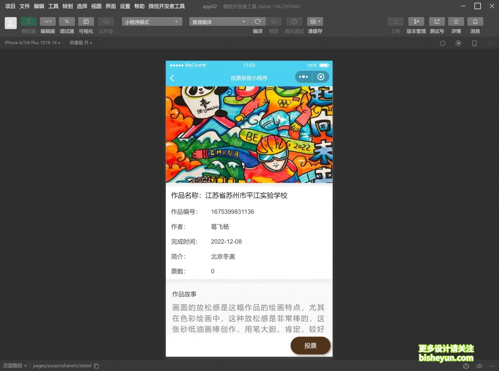Open the cloud development icon
This screenshot has height=371, width=499.
pyautogui.click(x=106, y=22)
